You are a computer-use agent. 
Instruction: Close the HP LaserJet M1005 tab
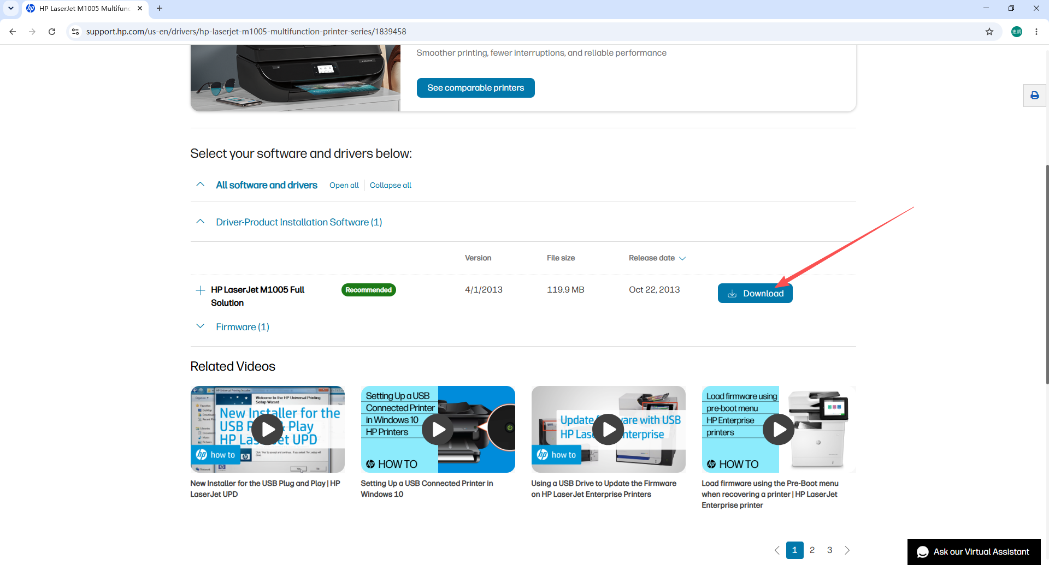pos(140,8)
